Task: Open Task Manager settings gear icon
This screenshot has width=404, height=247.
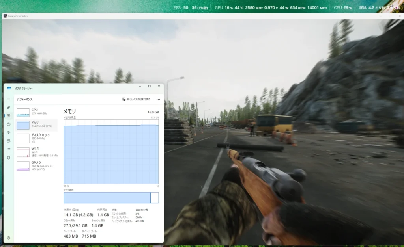Action: tap(9, 238)
